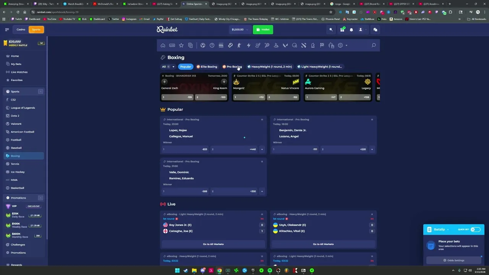
Task: Favorite the Benjamin vs Lozano match star
Action: point(372,120)
